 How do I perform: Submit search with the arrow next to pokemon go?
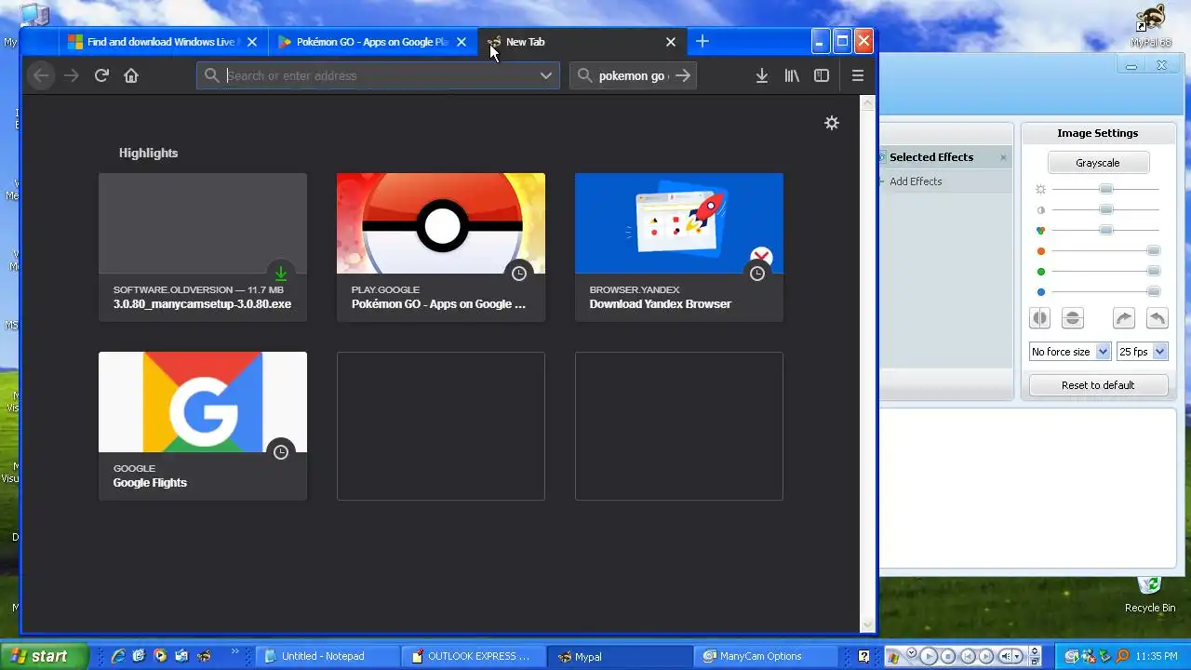(x=683, y=75)
